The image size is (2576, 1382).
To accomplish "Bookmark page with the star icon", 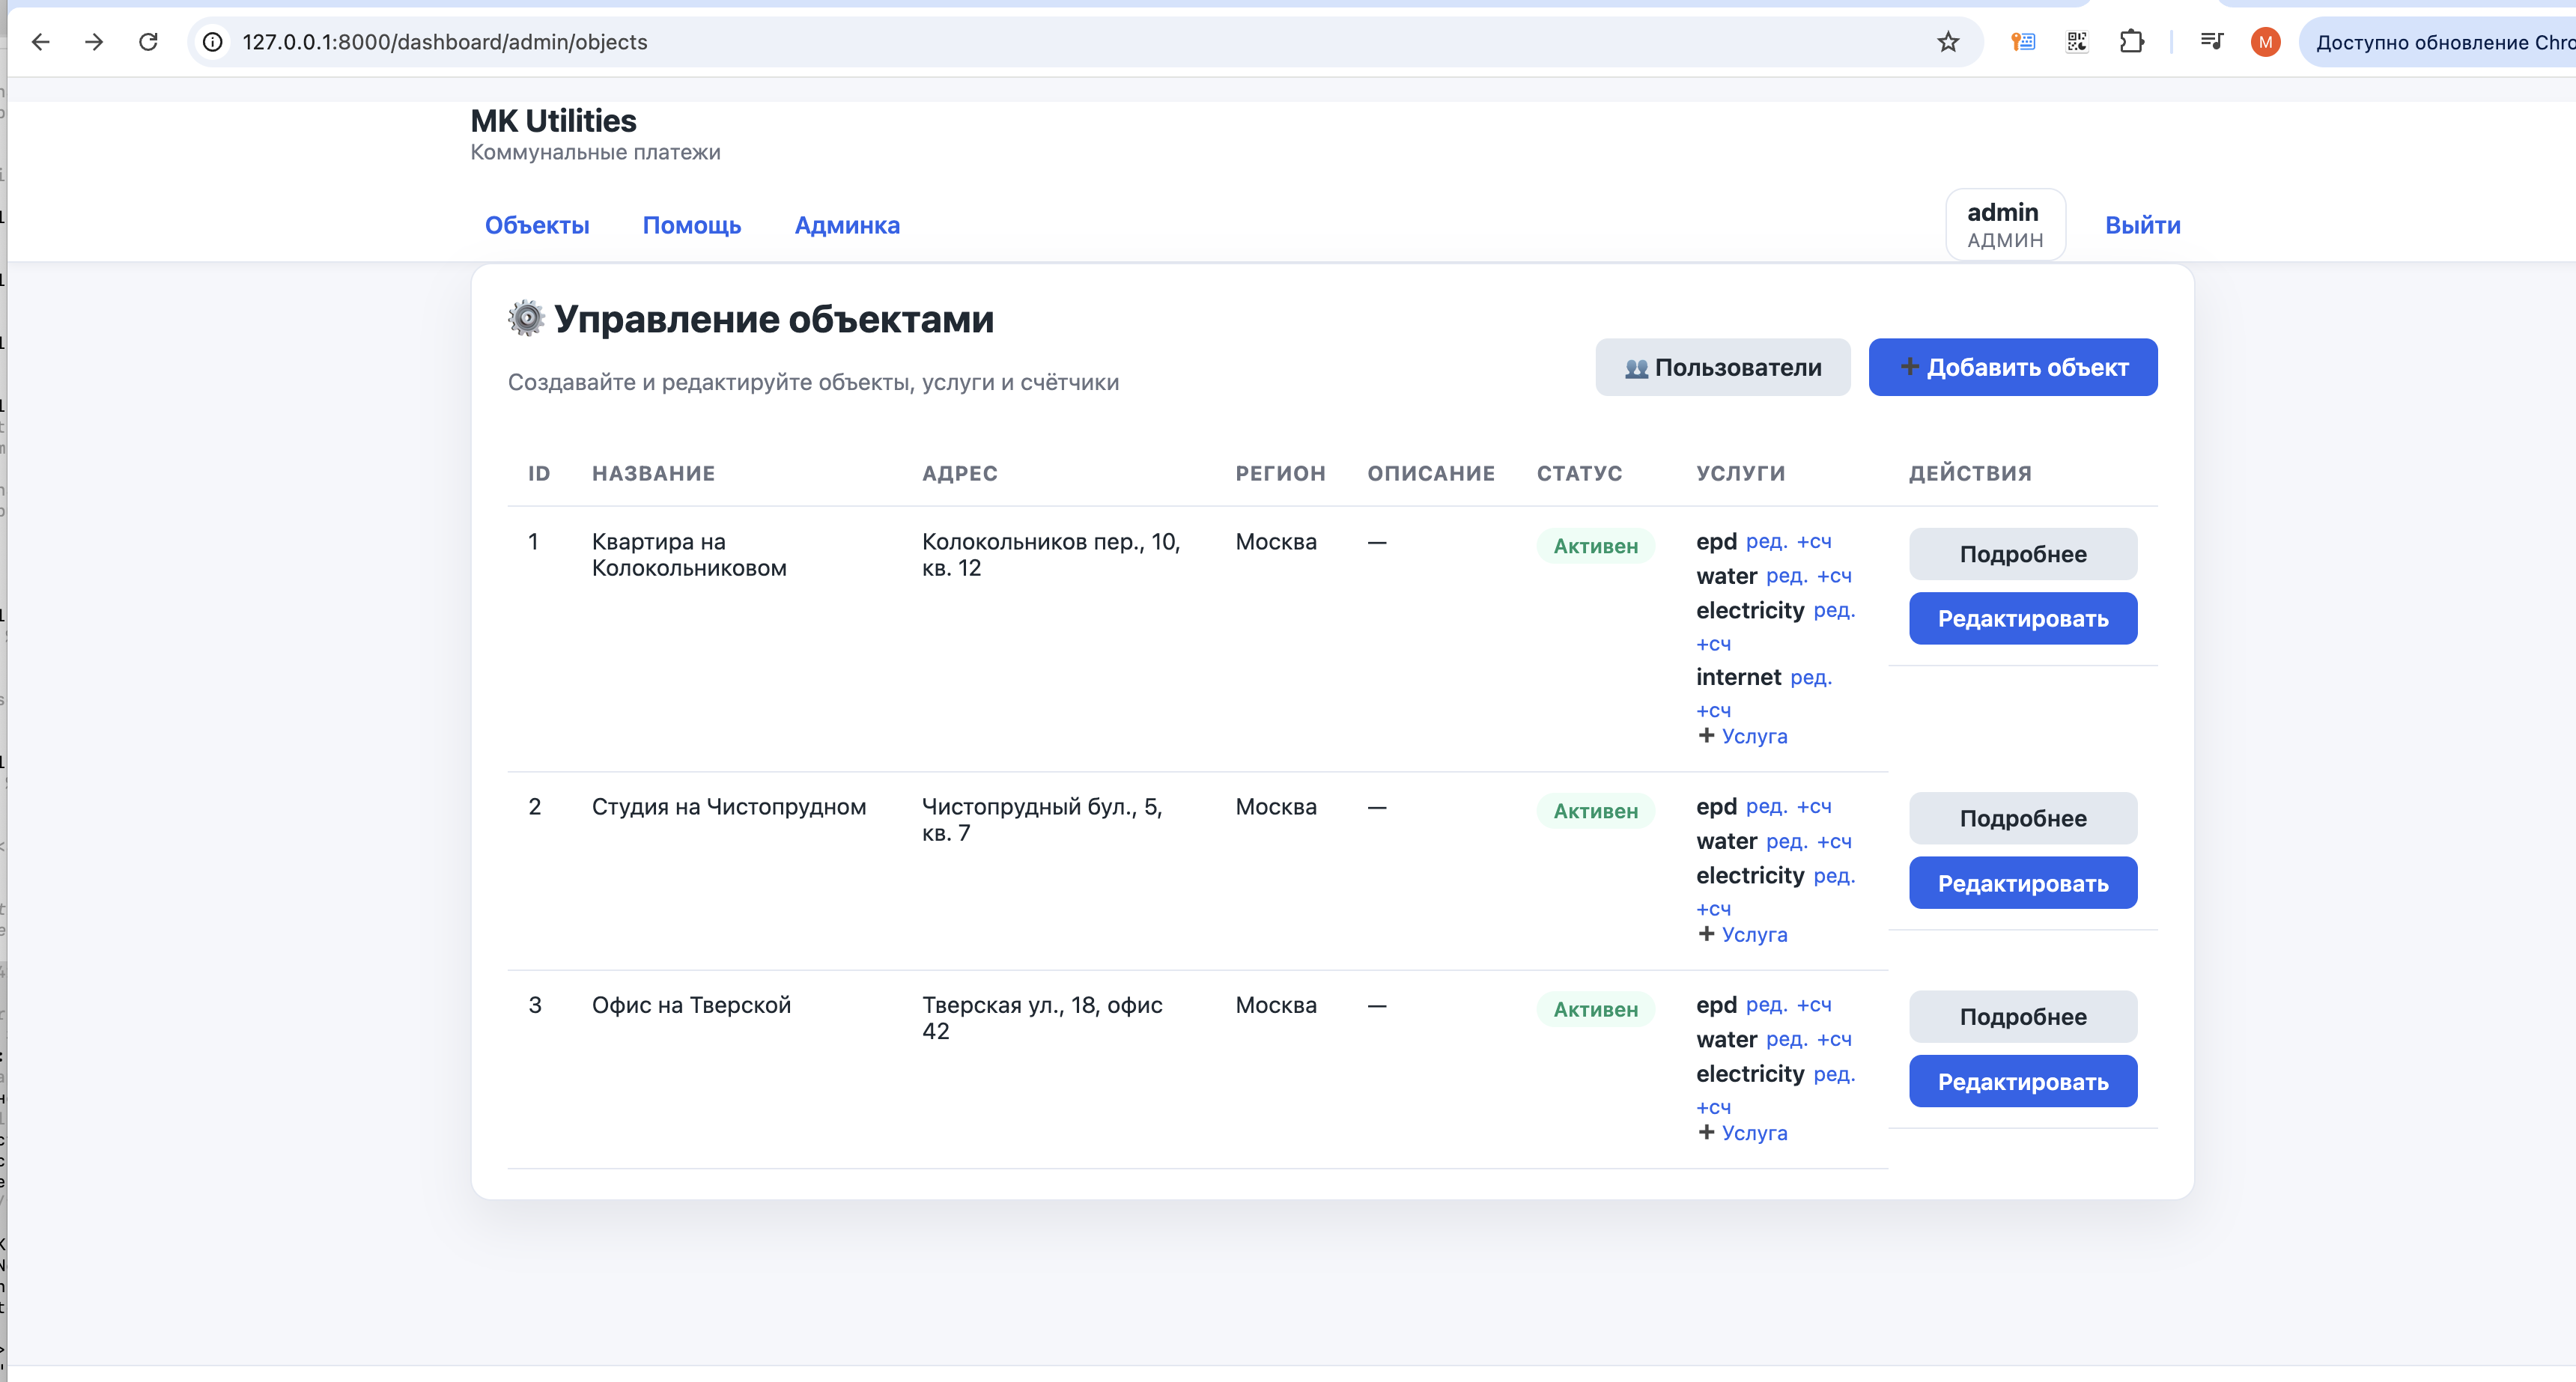I will [x=1947, y=42].
